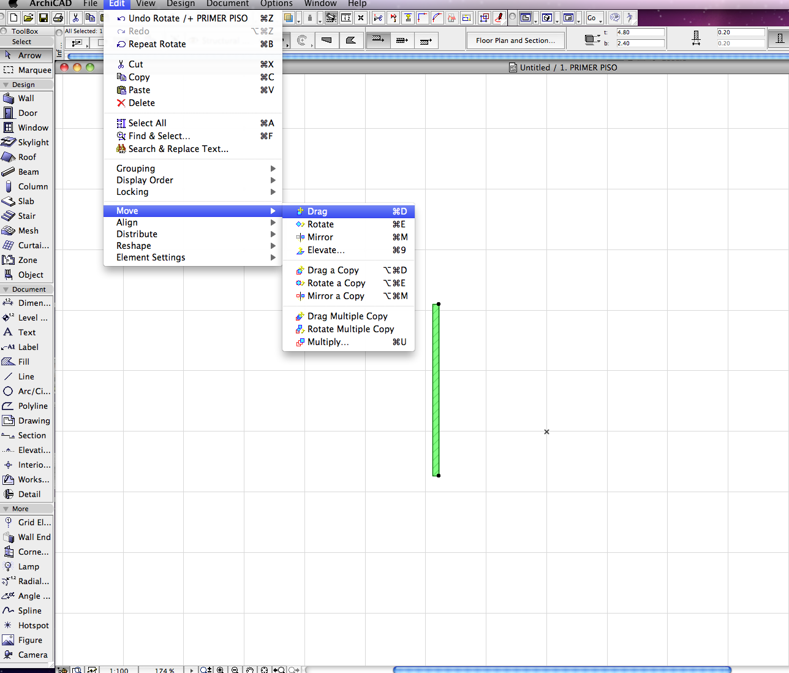Viewport: 789px width, 673px height.
Task: Choose Drag from the Move submenu
Action: coord(349,211)
